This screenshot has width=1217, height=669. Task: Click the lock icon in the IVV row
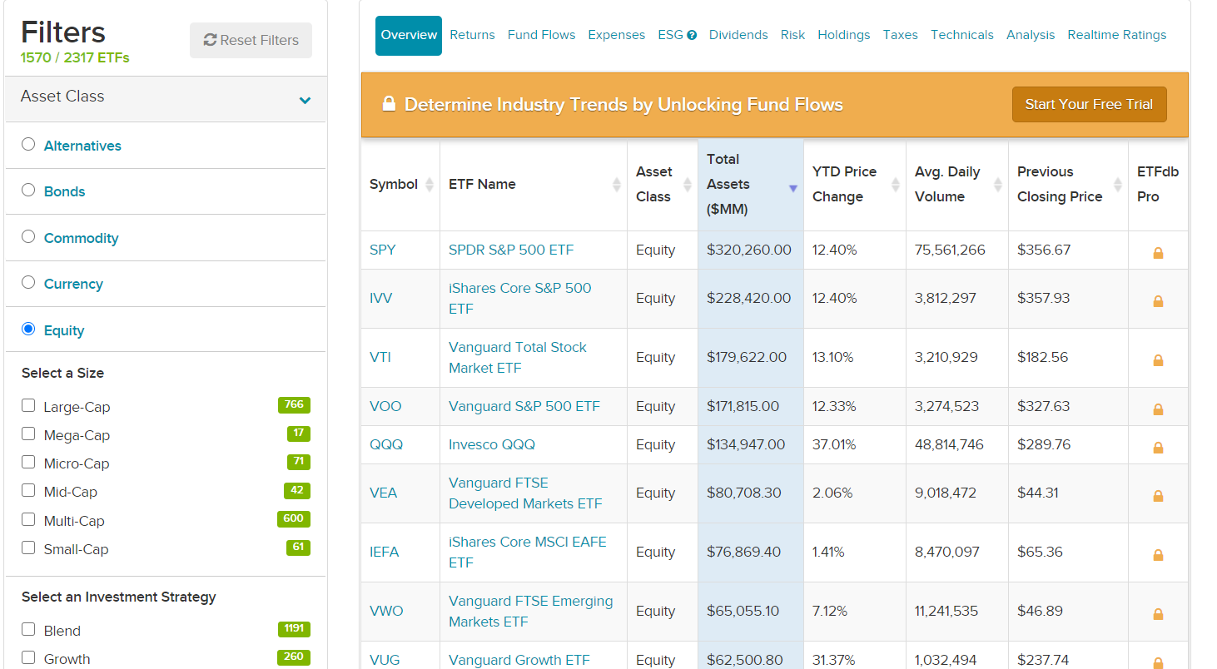(x=1158, y=301)
